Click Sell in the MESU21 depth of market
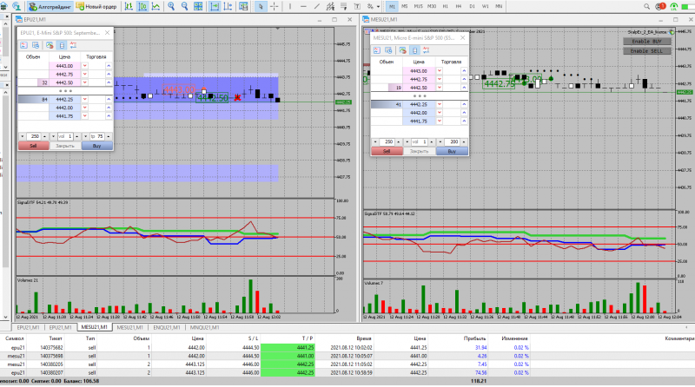 (387, 152)
